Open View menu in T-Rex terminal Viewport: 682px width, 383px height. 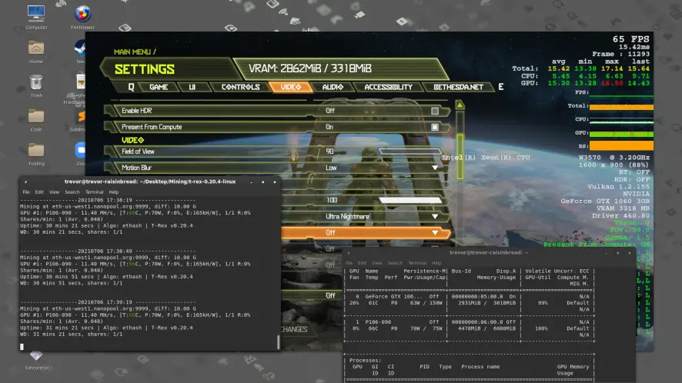[x=54, y=191]
